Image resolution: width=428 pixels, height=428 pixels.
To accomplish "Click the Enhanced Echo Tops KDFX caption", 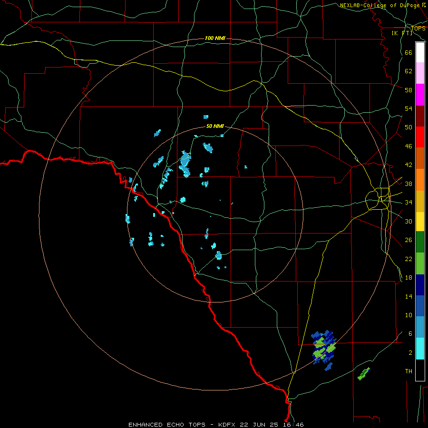I will tap(216, 425).
